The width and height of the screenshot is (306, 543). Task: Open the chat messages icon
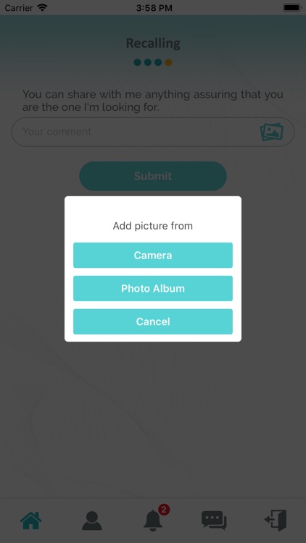214,520
